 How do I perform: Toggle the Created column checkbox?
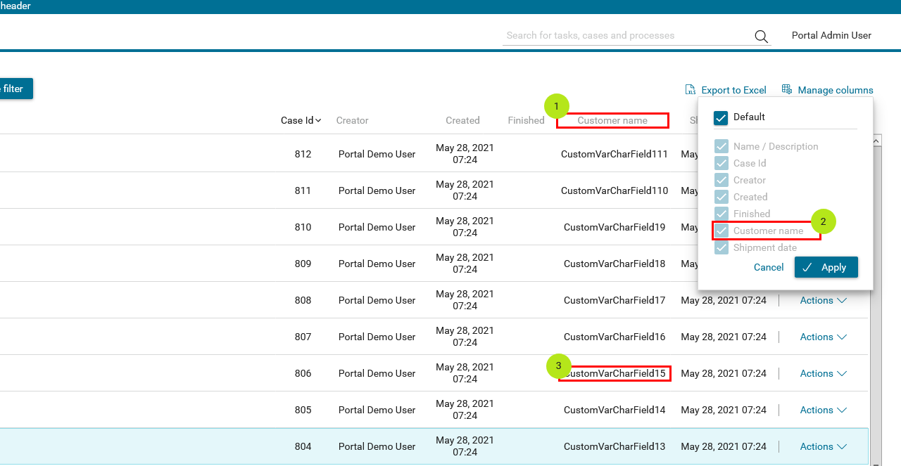click(x=722, y=197)
